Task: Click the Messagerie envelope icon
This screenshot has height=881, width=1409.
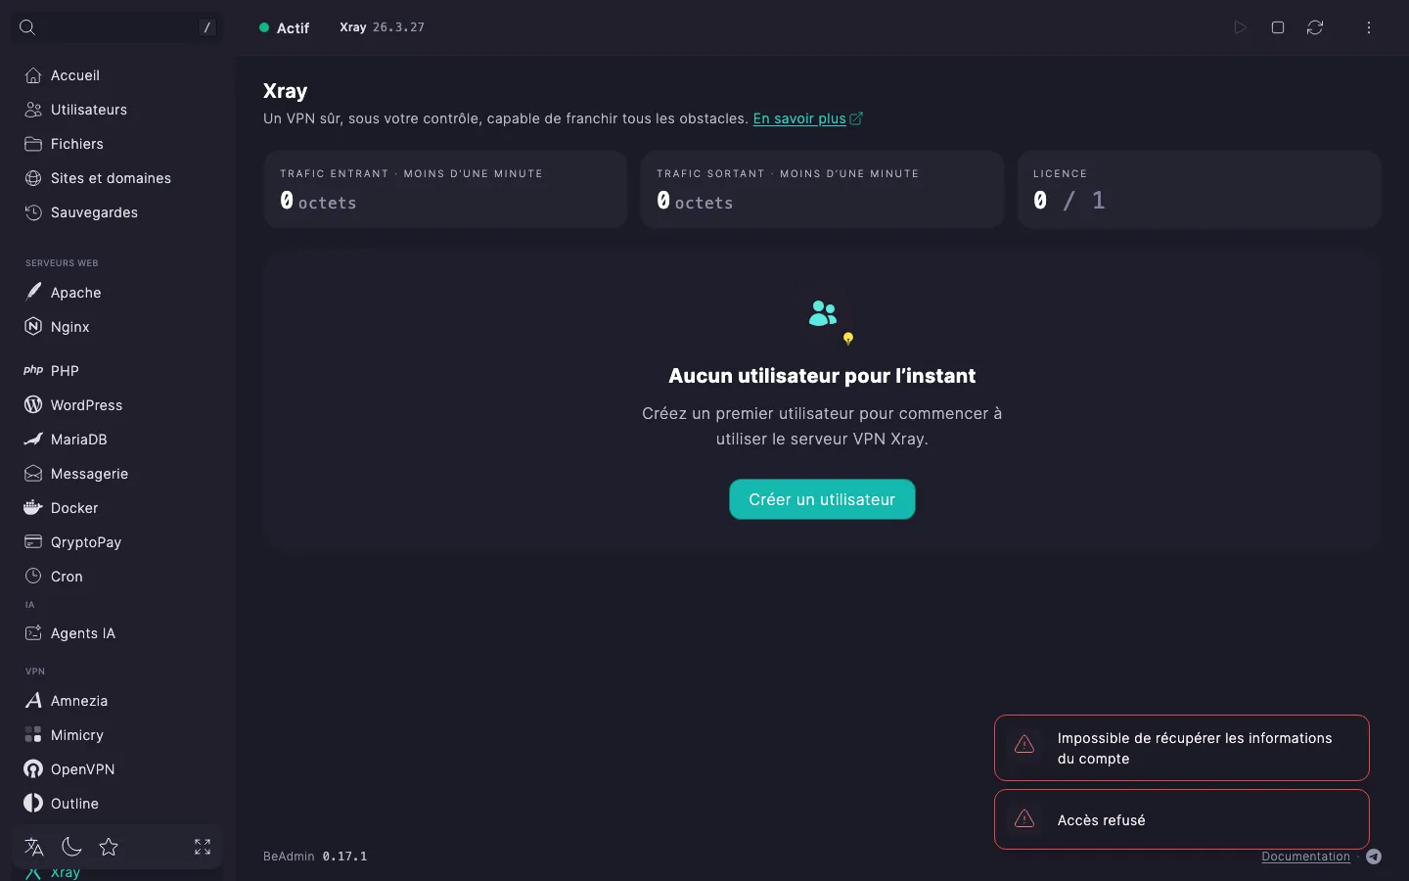Action: pyautogui.click(x=33, y=473)
